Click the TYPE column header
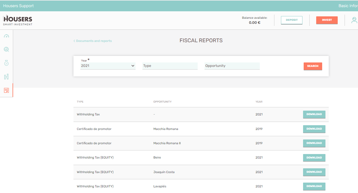The image size is (358, 193). [x=80, y=102]
